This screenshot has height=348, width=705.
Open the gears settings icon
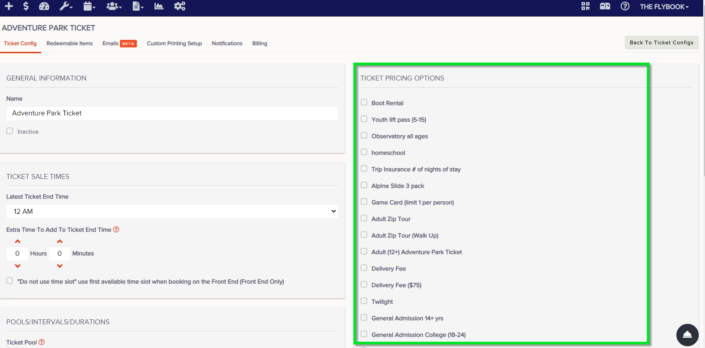click(180, 6)
